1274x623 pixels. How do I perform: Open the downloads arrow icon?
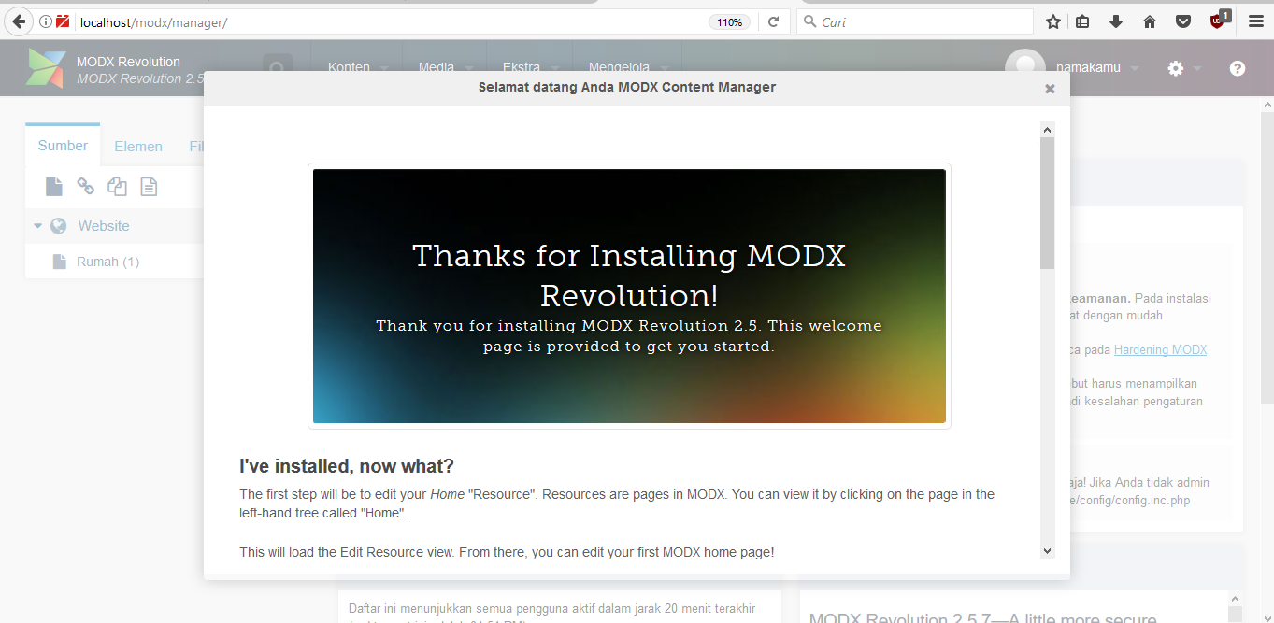tap(1116, 21)
